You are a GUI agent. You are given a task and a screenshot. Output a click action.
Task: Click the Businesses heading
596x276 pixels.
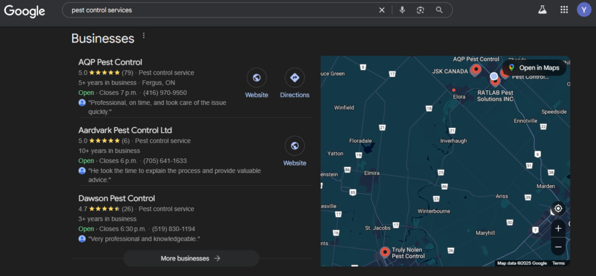point(102,38)
